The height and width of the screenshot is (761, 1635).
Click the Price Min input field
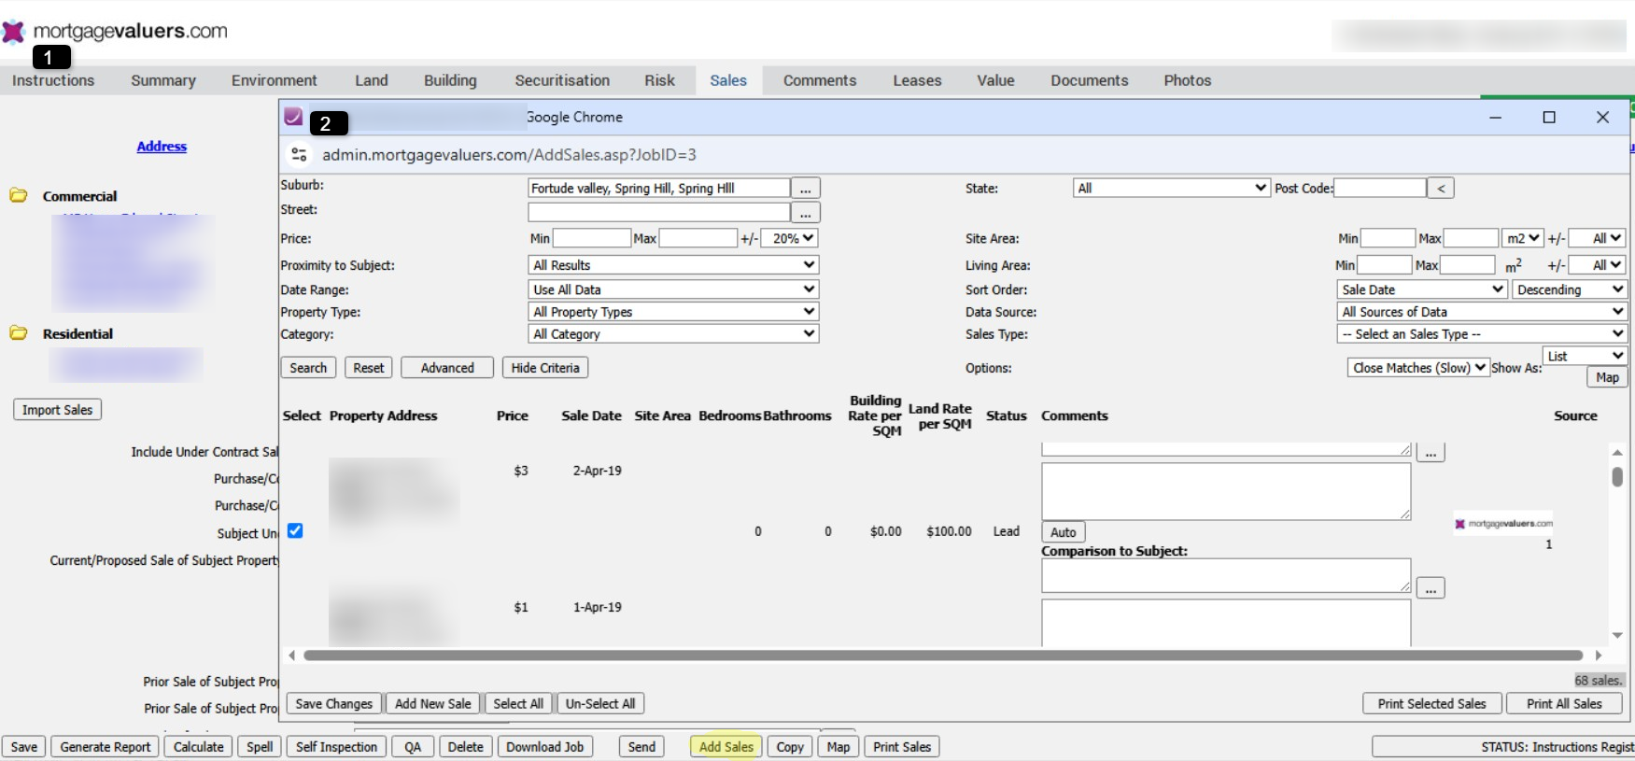592,238
